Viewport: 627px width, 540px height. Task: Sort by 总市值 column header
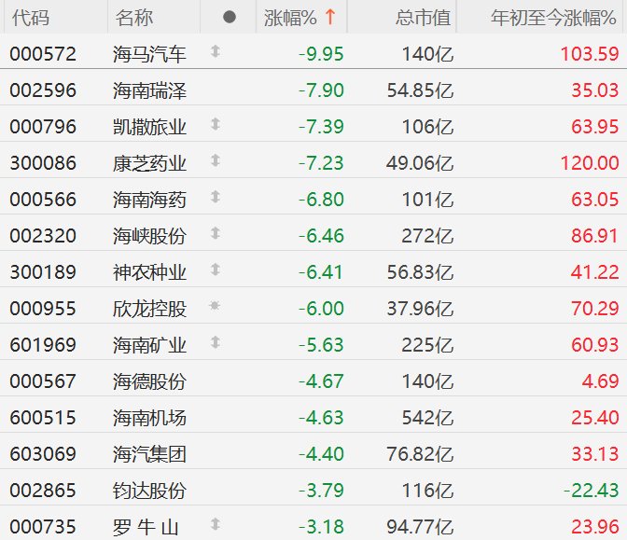click(423, 18)
